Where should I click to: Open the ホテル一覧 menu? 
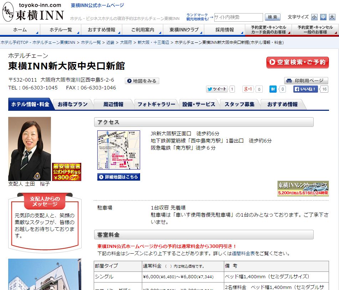[x=61, y=30]
